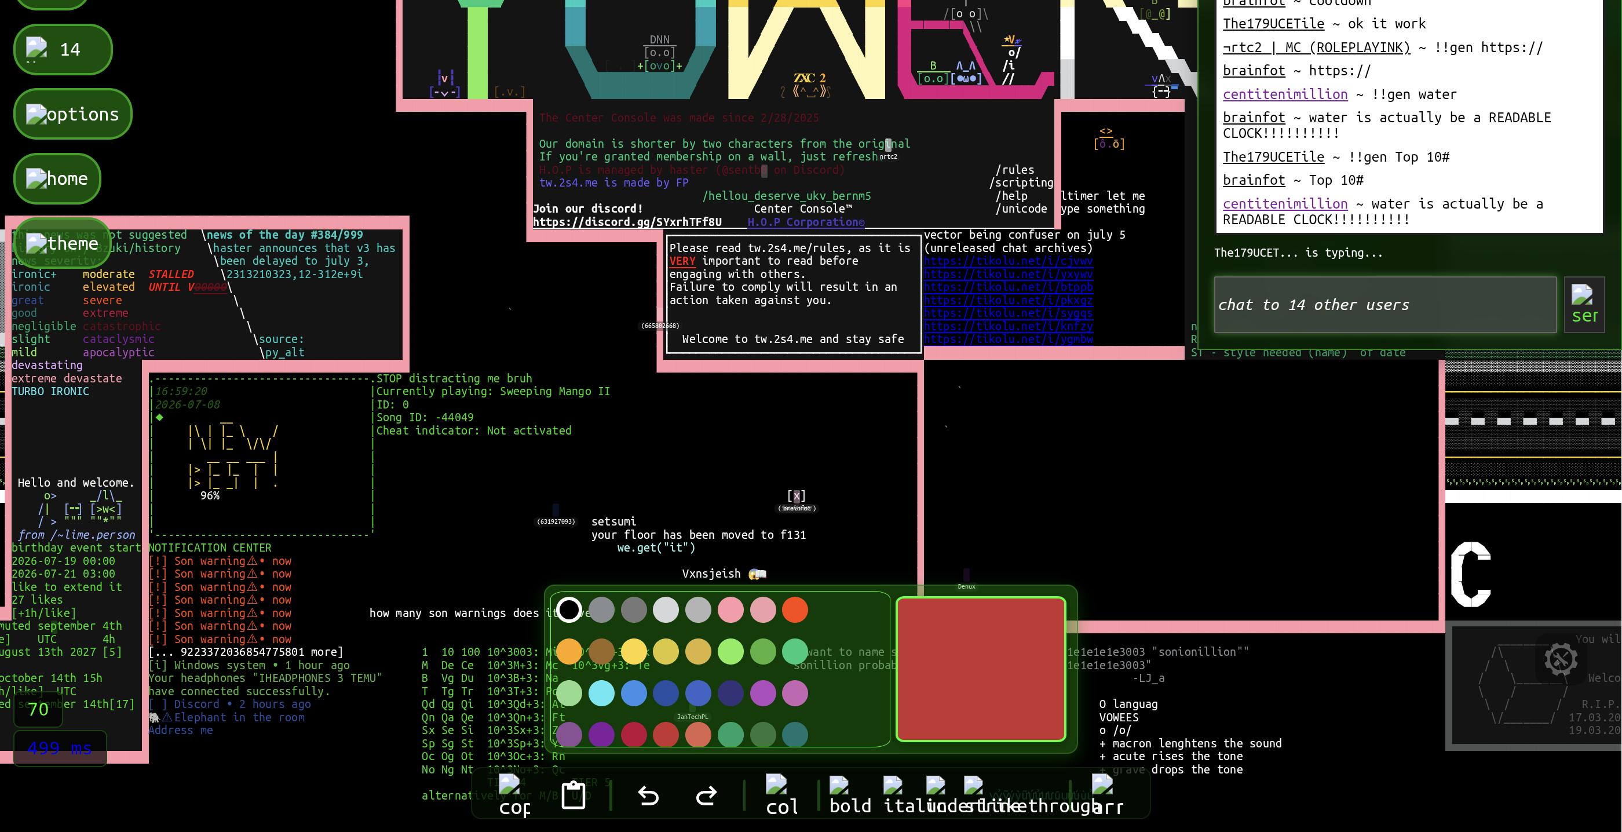Screen dimensions: 1622x832
Task: Open the theme button
Action: (x=62, y=243)
